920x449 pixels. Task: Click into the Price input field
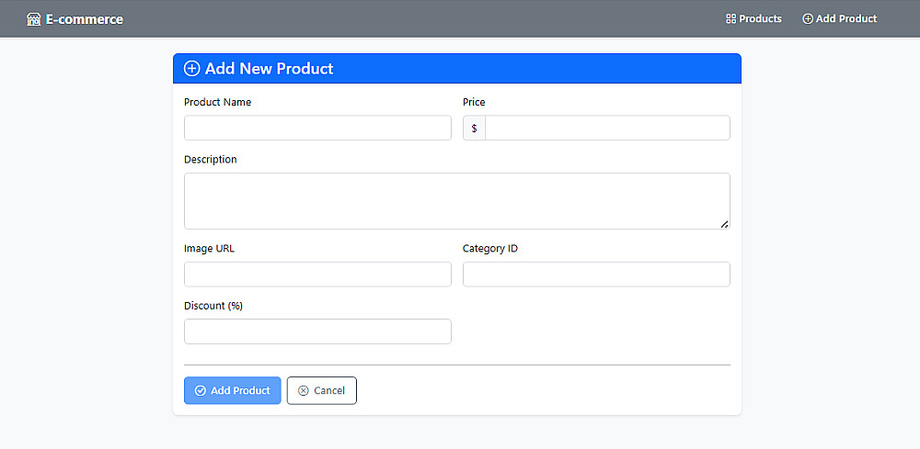pos(607,128)
